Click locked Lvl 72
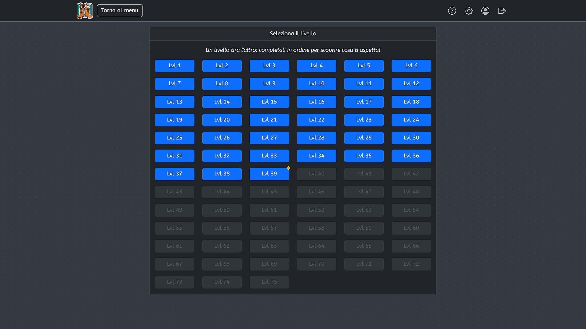The height and width of the screenshot is (329, 586). 411,264
